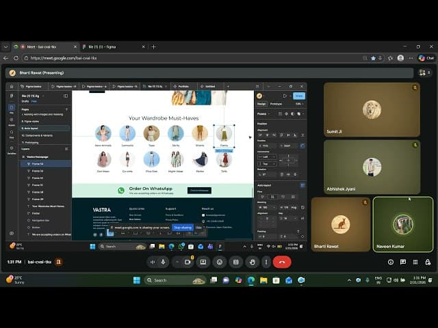Expand camera video settings arrow
Screen dimensions: 438x328
click(x=176, y=262)
